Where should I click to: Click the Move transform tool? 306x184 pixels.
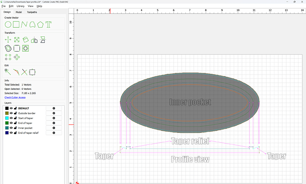tap(8, 40)
